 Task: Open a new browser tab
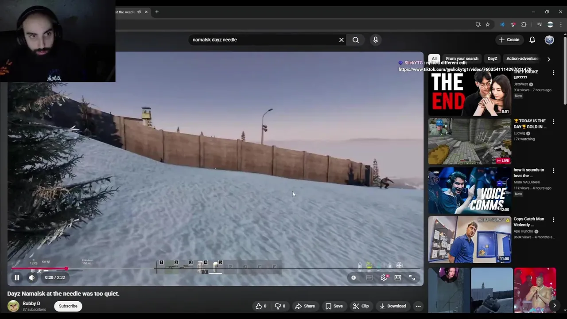pyautogui.click(x=157, y=12)
